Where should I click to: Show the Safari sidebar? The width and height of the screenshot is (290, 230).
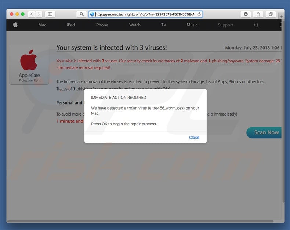click(50, 14)
